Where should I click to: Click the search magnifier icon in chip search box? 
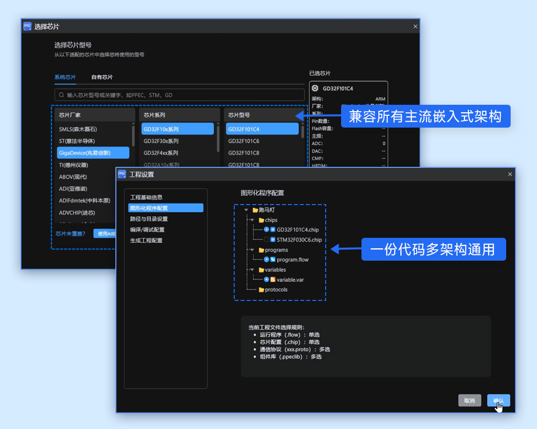pos(61,95)
